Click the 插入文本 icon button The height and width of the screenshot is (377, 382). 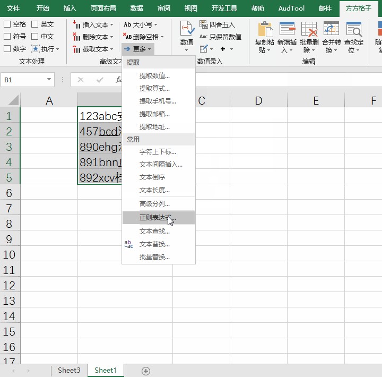(x=76, y=24)
